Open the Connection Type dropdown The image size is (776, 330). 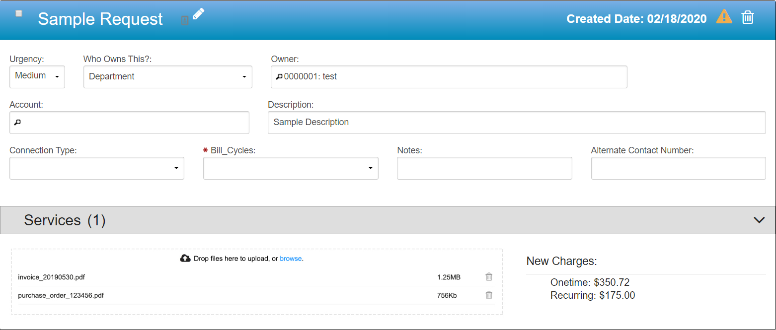pyautogui.click(x=97, y=168)
